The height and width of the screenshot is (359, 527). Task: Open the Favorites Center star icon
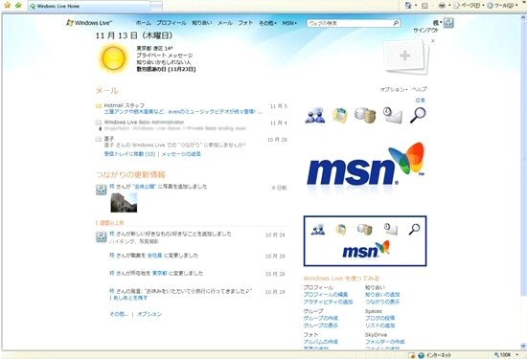point(8,5)
